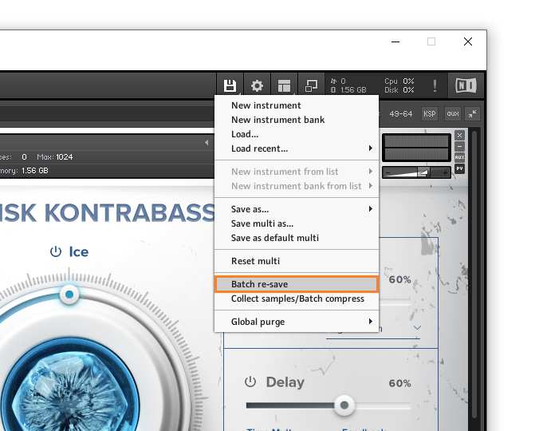The image size is (539, 431).
Task: Expand Load recent... submenu
Action: point(297,148)
